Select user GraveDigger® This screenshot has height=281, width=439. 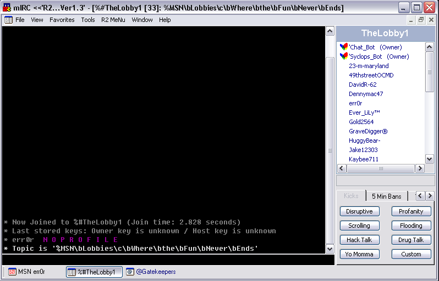point(368,131)
